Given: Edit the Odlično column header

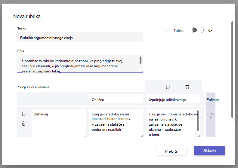Looking at the screenshot, I should pos(116,99).
